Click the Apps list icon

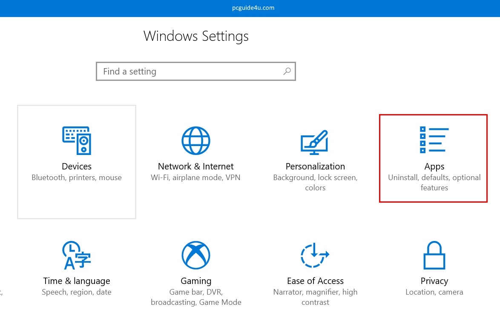click(434, 140)
